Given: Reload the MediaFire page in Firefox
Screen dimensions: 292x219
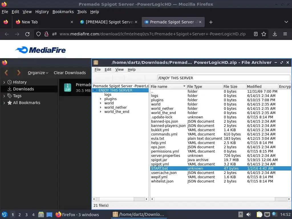Looking at the screenshot, I should [27, 34].
